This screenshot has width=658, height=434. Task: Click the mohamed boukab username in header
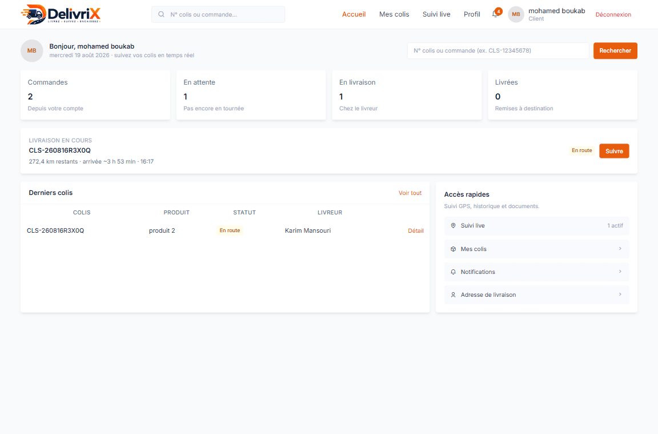[x=556, y=11]
